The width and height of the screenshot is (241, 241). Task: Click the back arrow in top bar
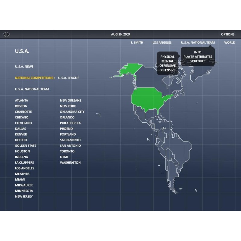point(4,34)
